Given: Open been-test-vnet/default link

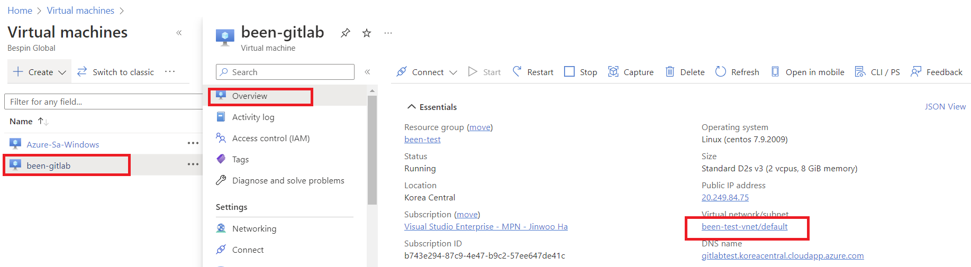Looking at the screenshot, I should 745,227.
